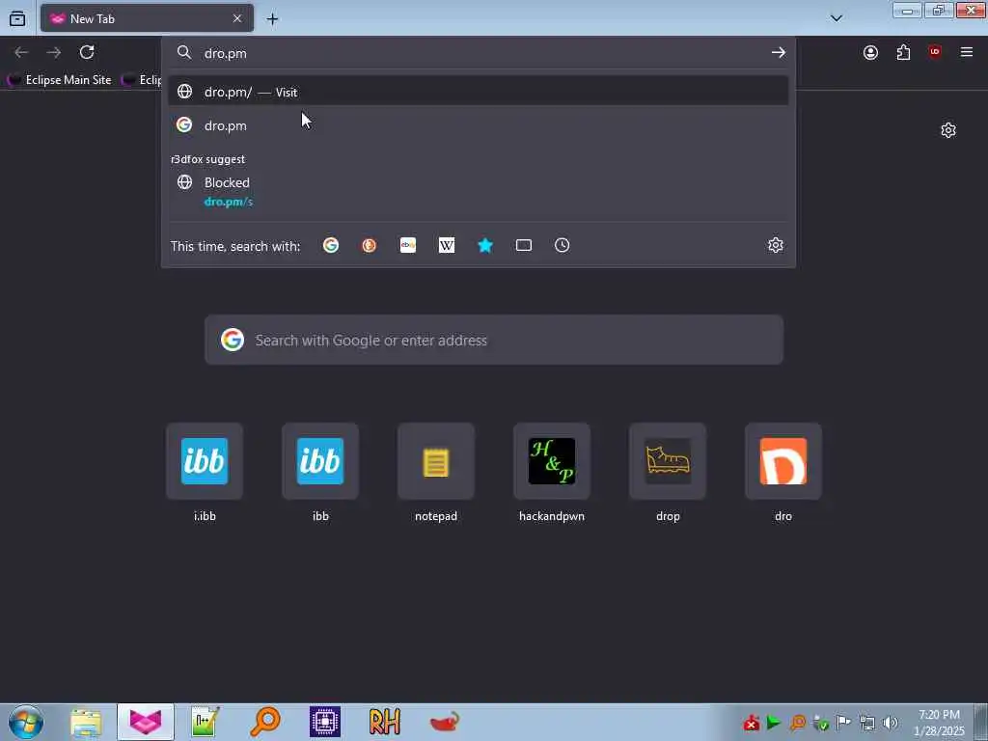Search open tabs with the tab icon
The height and width of the screenshot is (741, 988).
524,245
